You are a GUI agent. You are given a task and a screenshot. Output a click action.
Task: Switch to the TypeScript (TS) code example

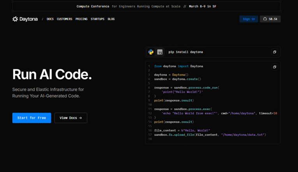point(160,52)
